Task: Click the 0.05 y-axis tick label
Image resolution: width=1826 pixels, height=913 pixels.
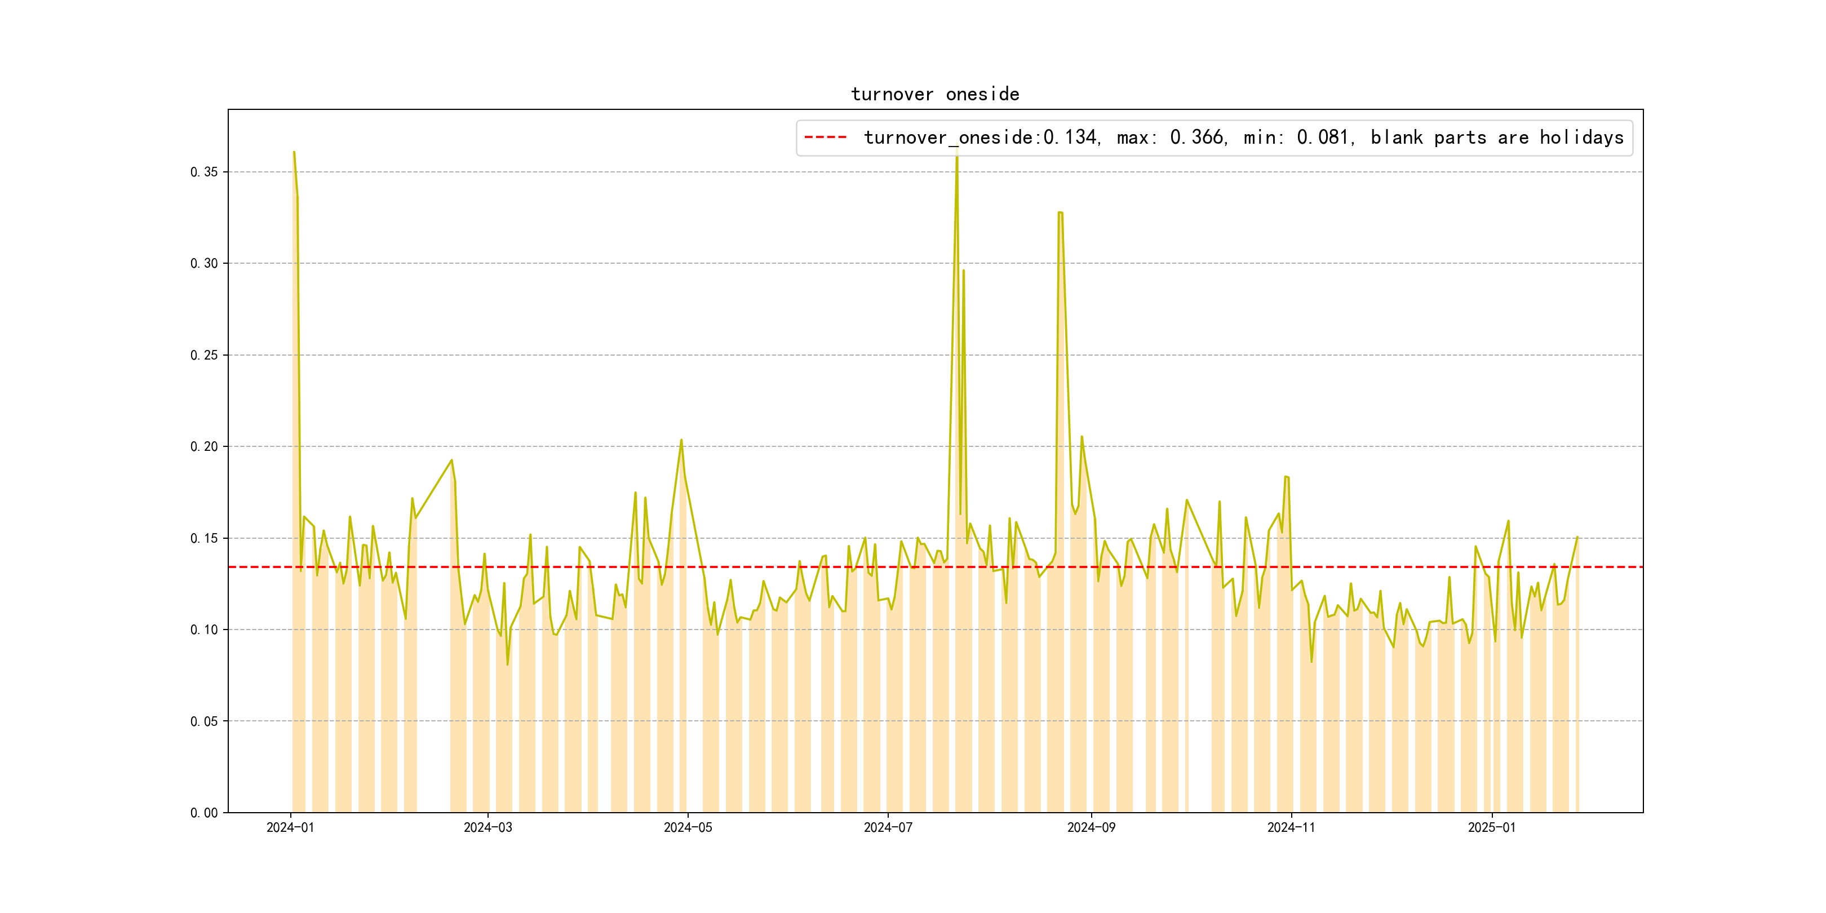Action: pos(204,721)
